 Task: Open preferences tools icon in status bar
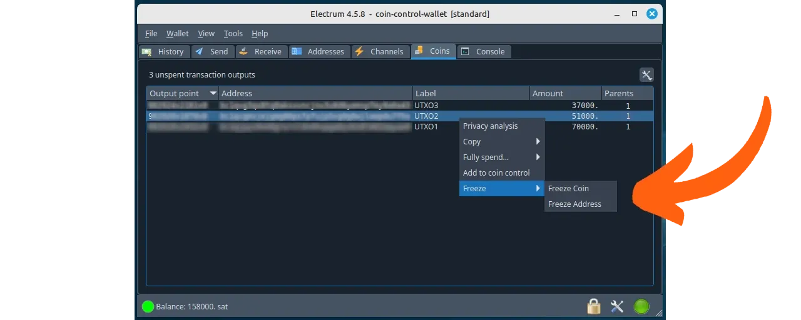pos(617,306)
